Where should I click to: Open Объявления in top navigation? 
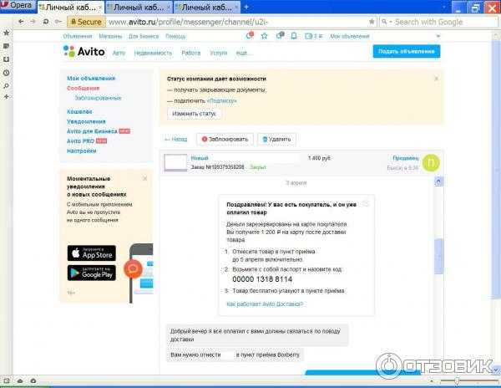click(x=78, y=37)
